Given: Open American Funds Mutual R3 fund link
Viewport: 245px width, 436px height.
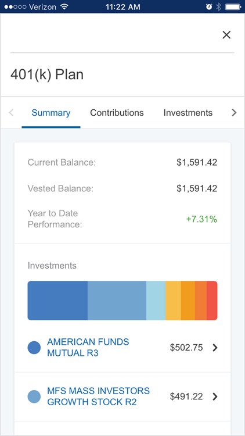Looking at the screenshot, I should 88,347.
